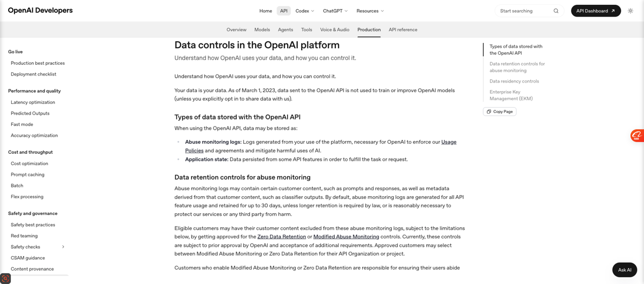
Task: Open the API reference tab
Action: pyautogui.click(x=403, y=29)
